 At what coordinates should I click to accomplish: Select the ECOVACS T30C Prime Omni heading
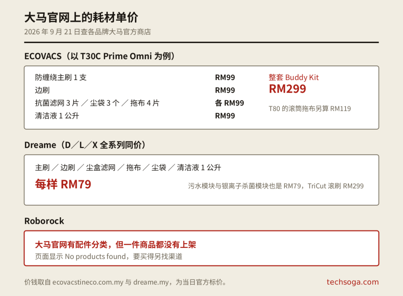[100, 56]
